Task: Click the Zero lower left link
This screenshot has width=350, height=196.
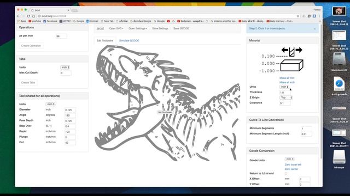Action: tap(293, 164)
